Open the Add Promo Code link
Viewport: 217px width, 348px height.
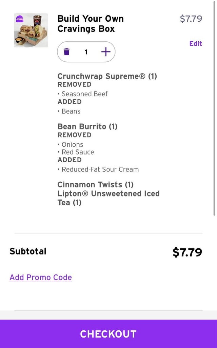41,277
